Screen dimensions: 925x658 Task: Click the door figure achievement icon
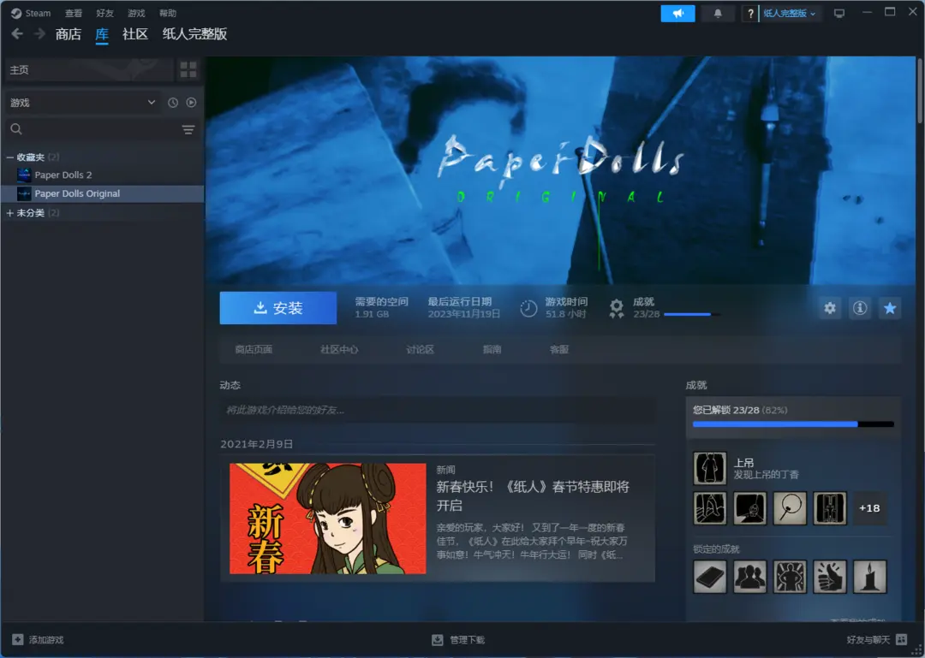(x=830, y=508)
